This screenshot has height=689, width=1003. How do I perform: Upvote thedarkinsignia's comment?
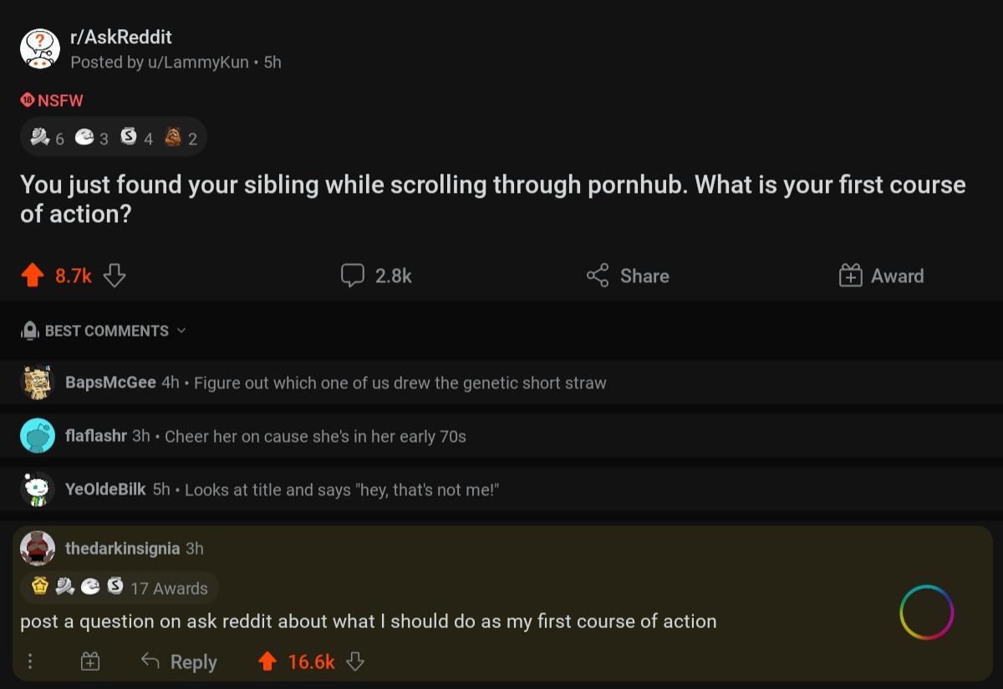(267, 661)
